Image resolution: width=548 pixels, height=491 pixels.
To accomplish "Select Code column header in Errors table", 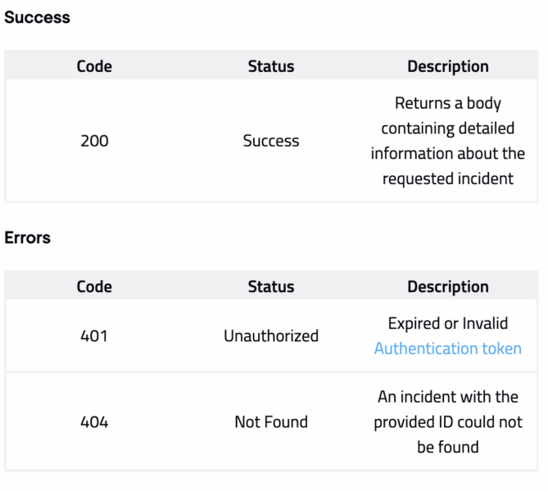I will coord(94,286).
